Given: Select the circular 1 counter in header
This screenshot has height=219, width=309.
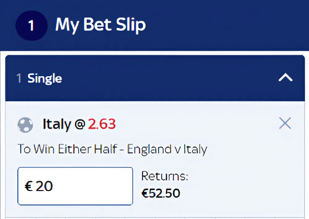Looking at the screenshot, I should click(31, 26).
